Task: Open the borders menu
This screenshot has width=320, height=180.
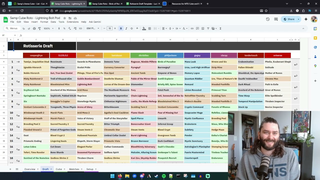Action: coord(149,28)
